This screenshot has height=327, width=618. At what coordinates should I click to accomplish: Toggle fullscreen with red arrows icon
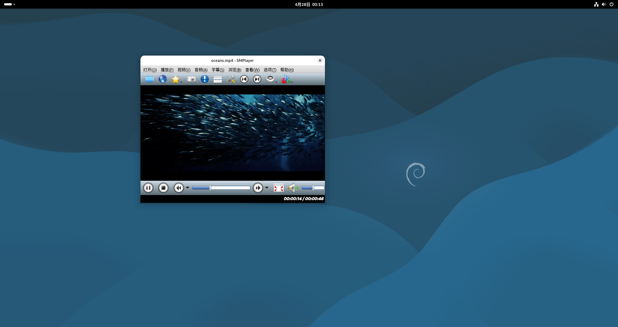pyautogui.click(x=278, y=188)
